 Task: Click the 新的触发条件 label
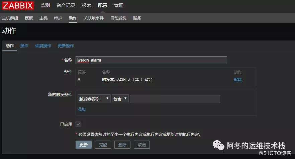(x=60, y=95)
